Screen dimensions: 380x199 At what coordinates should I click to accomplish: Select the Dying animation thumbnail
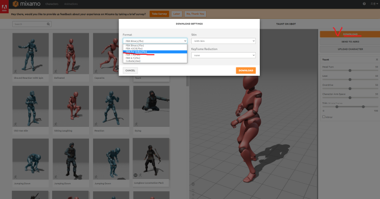coord(151,106)
